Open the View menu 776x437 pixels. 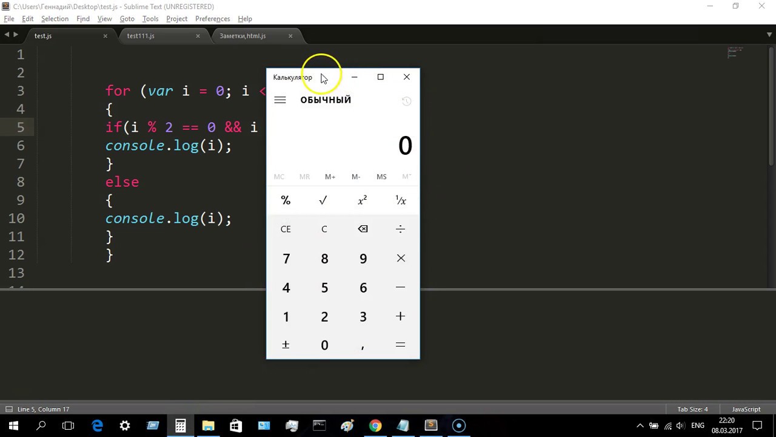tap(104, 19)
